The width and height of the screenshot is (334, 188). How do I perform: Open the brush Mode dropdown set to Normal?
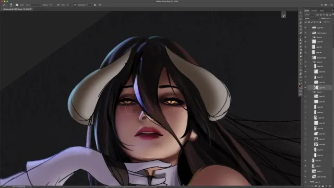tap(33, 5)
